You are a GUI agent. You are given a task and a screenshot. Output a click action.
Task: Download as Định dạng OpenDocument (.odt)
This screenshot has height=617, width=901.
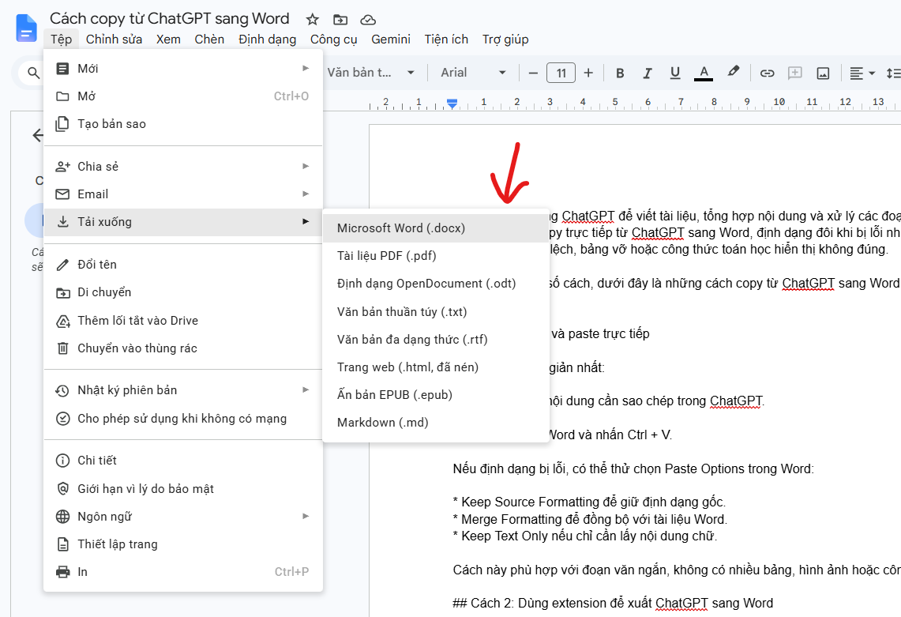(x=436, y=284)
